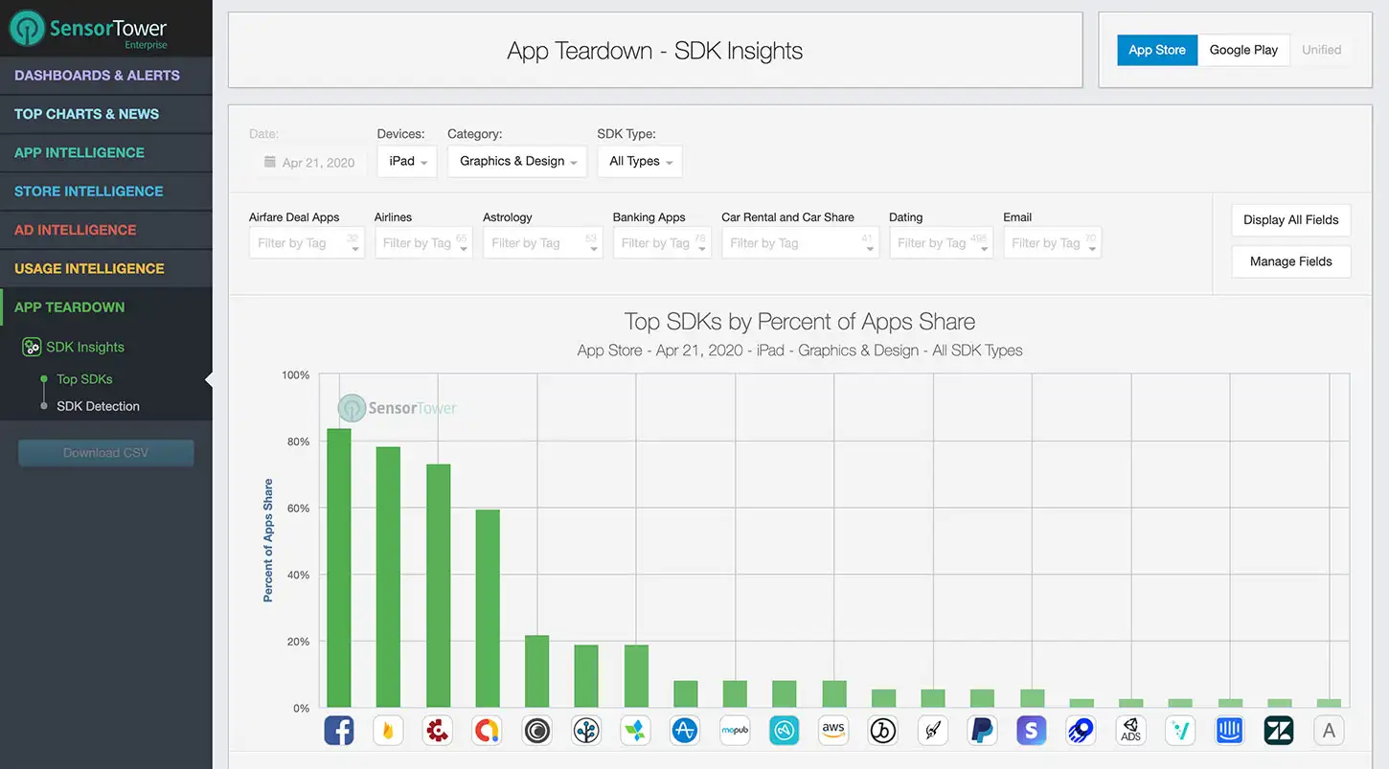Click the red gear-shaped SDK icon

click(438, 731)
